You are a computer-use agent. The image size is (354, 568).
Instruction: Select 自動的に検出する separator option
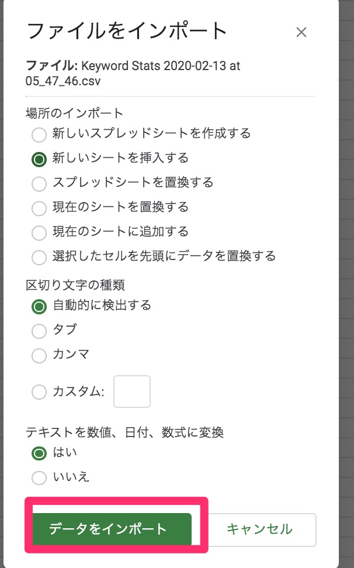pyautogui.click(x=39, y=306)
